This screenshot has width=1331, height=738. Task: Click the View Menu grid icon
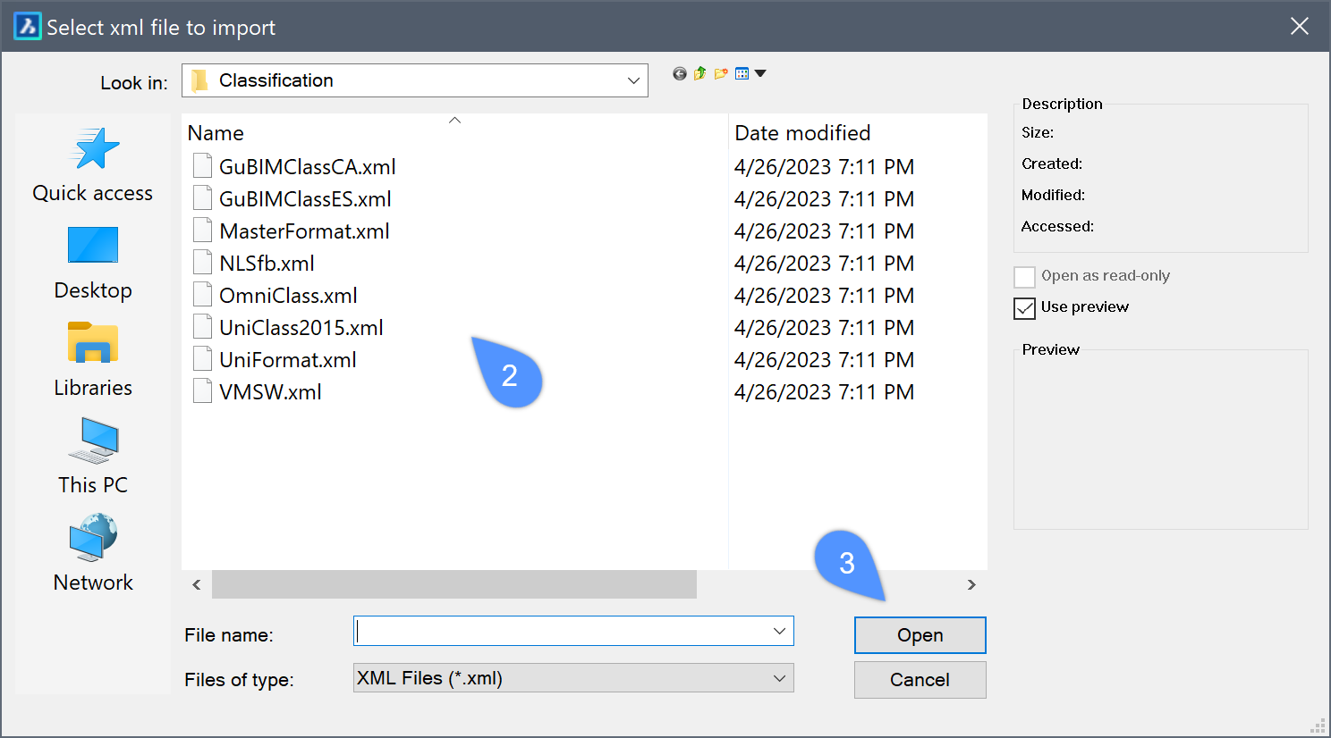tap(742, 74)
